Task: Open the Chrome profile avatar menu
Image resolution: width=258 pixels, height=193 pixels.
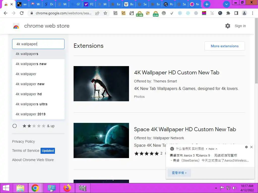Action: click(x=244, y=13)
